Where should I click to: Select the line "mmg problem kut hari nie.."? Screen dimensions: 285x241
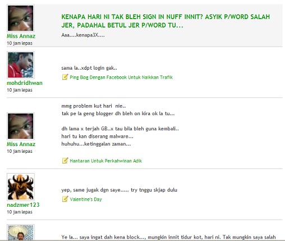(94, 106)
